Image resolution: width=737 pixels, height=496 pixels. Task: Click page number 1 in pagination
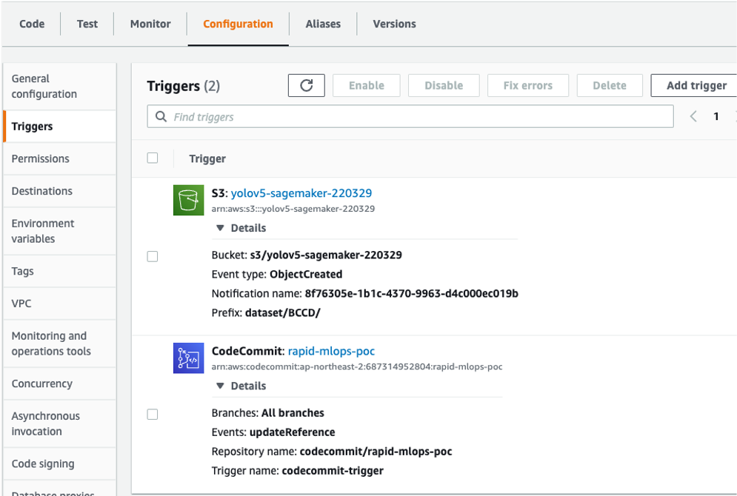(x=716, y=116)
